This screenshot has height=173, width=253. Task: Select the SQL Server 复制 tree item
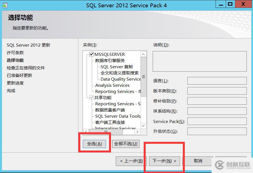tap(116, 67)
